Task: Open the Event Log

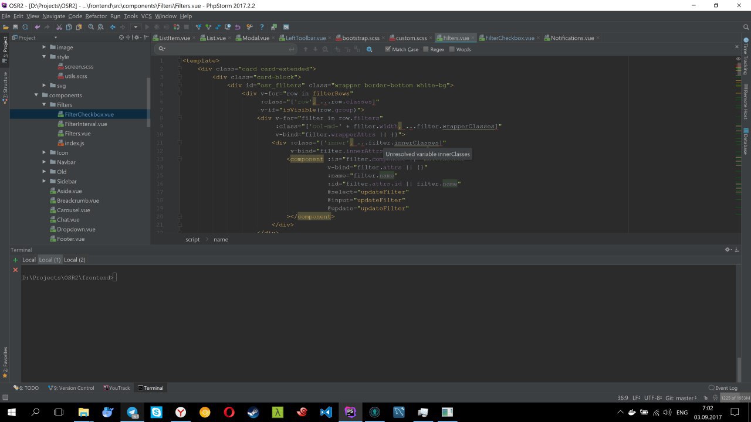Action: (726, 388)
